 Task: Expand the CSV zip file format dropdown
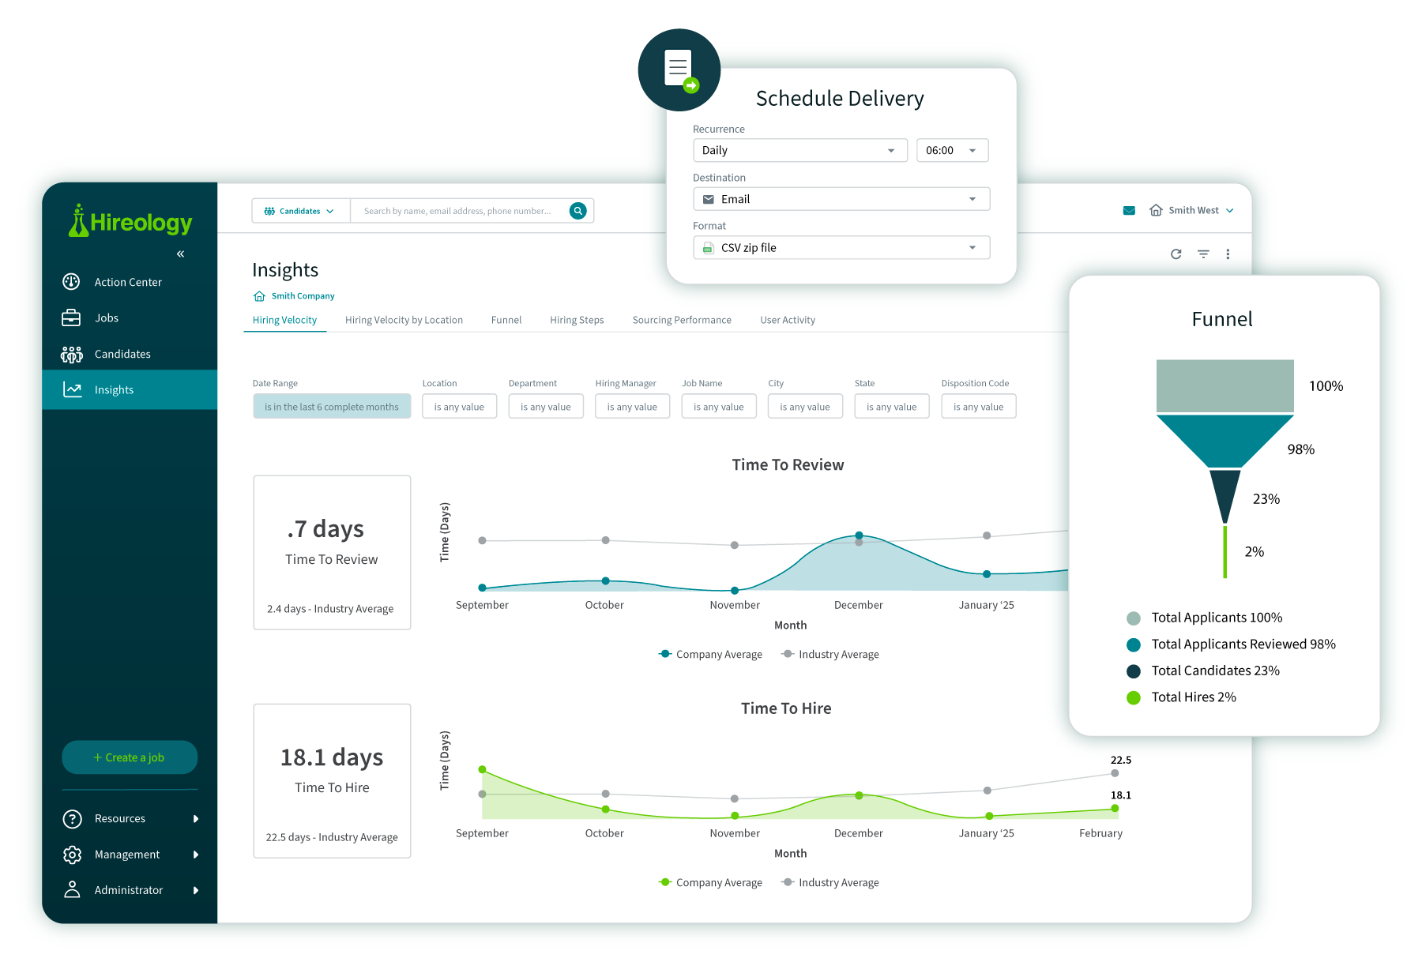click(x=841, y=248)
